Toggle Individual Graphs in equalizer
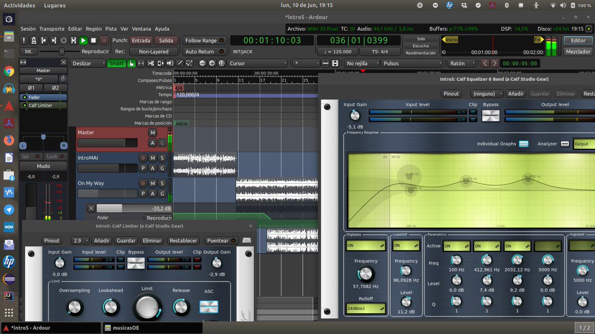 pyautogui.click(x=524, y=144)
